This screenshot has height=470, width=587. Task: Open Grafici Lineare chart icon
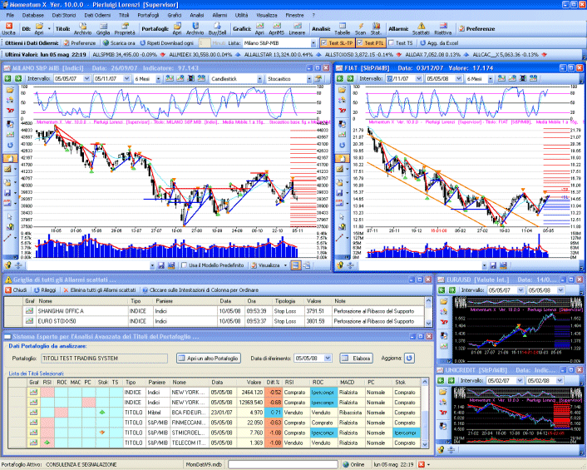click(298, 28)
